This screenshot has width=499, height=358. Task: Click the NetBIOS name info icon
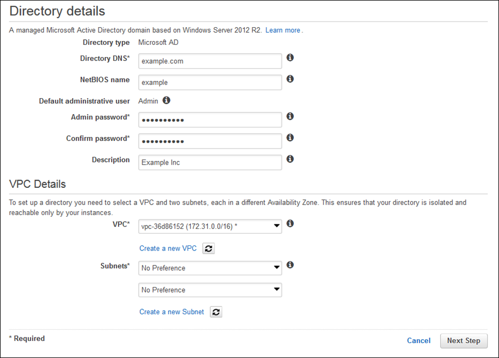[290, 79]
